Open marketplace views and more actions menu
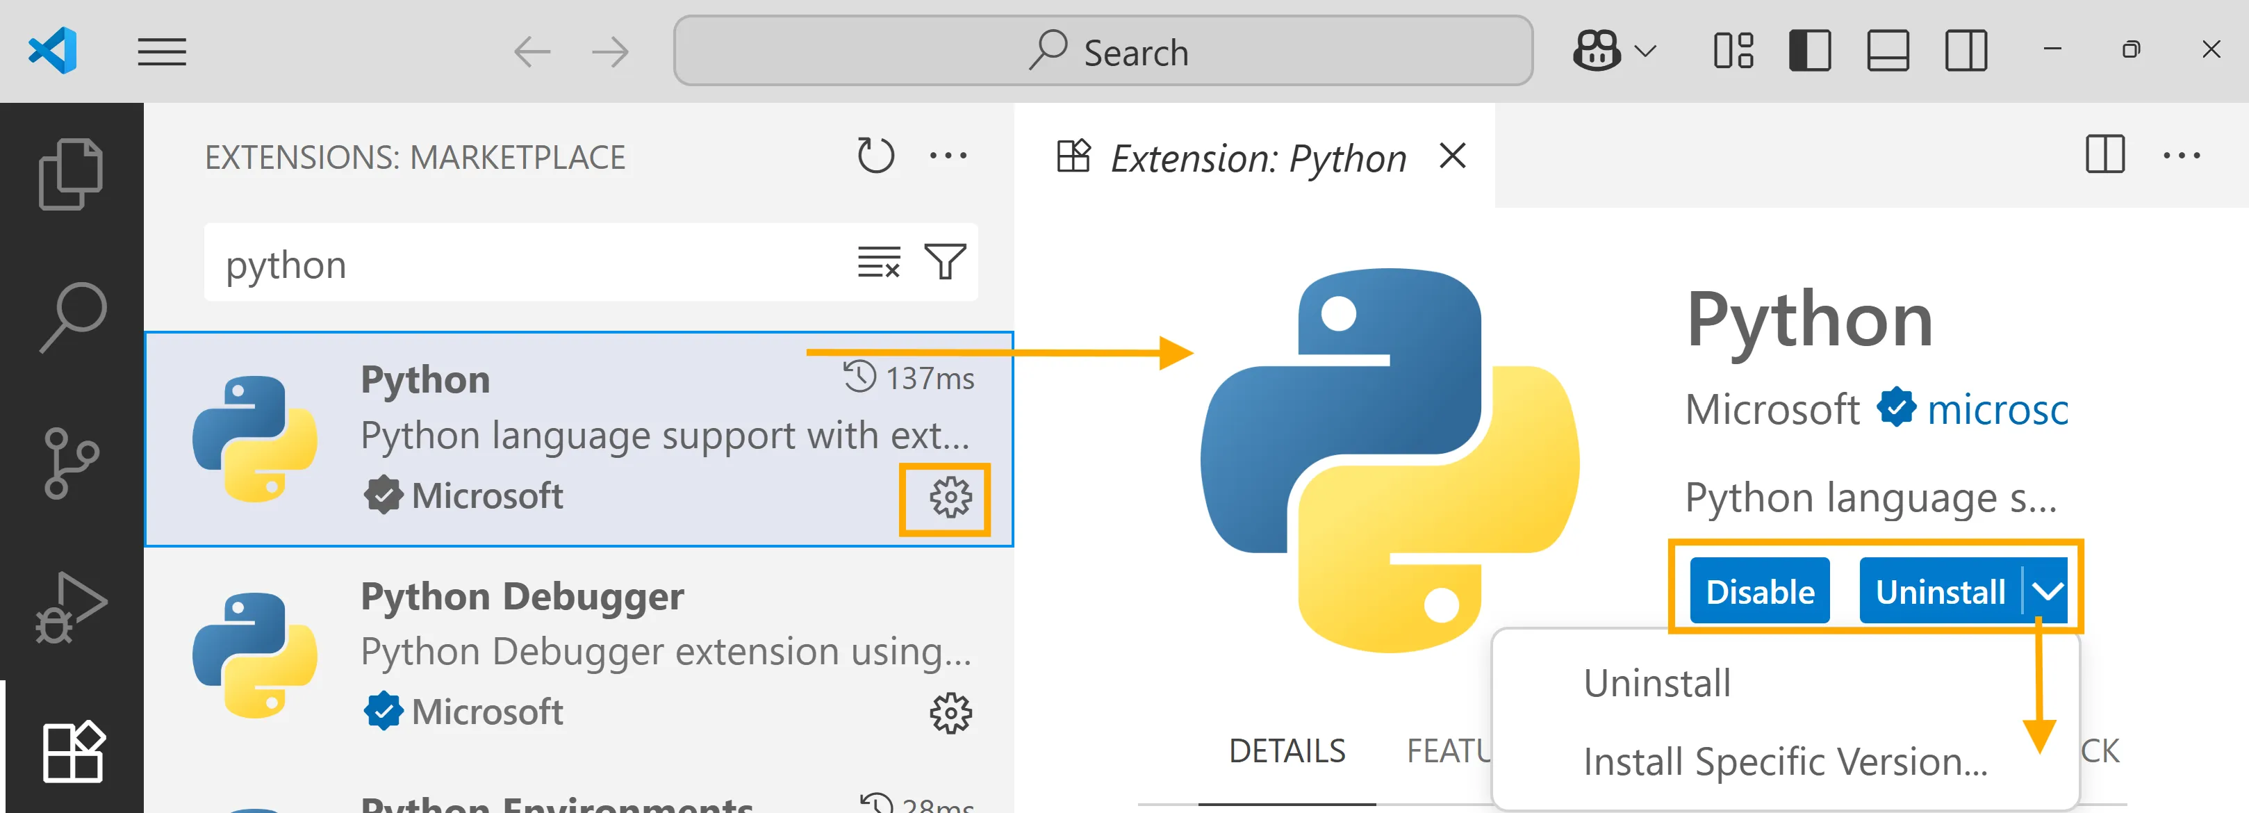2249x813 pixels. pos(948,156)
